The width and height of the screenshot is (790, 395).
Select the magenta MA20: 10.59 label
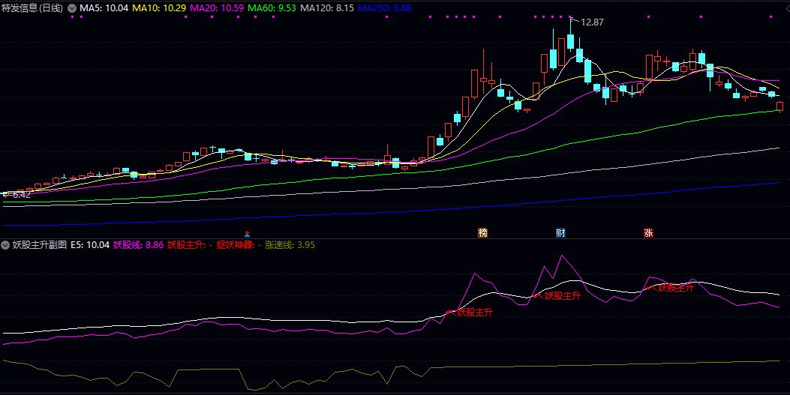(x=218, y=8)
